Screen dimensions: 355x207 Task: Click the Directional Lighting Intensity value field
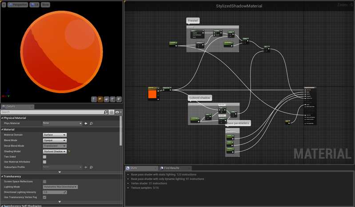[55, 192]
